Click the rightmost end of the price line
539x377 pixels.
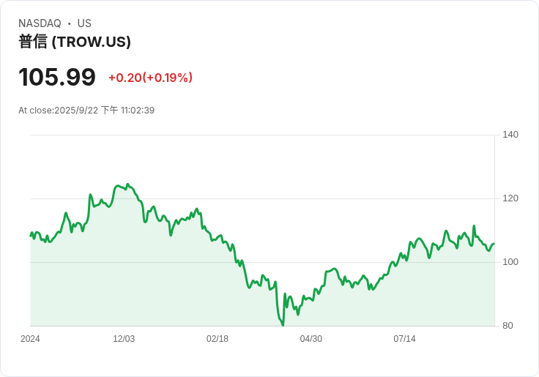[x=494, y=244]
